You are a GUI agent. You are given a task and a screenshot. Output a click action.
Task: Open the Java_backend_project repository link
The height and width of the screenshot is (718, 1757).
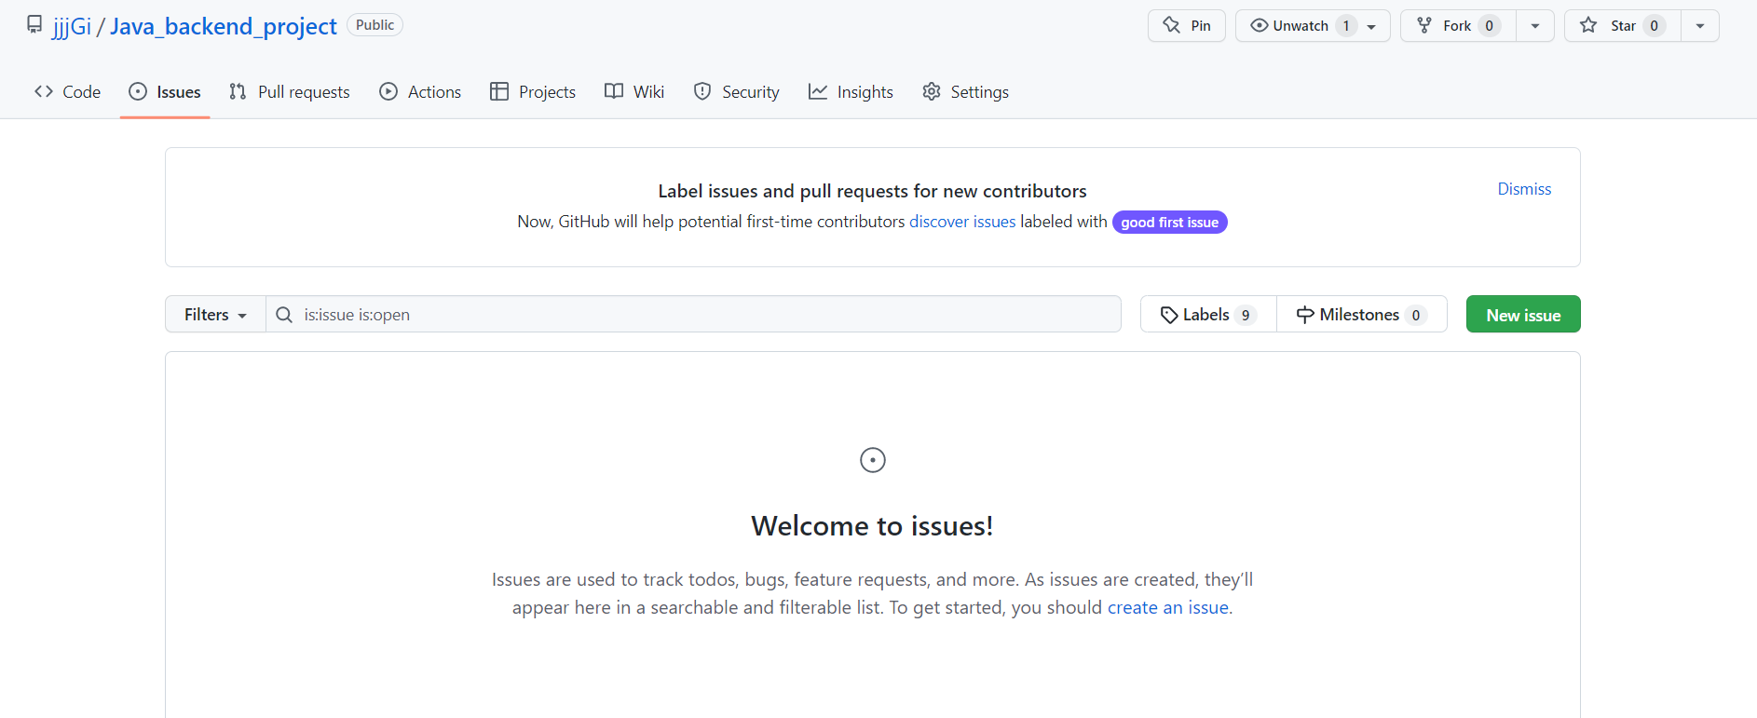coord(224,26)
